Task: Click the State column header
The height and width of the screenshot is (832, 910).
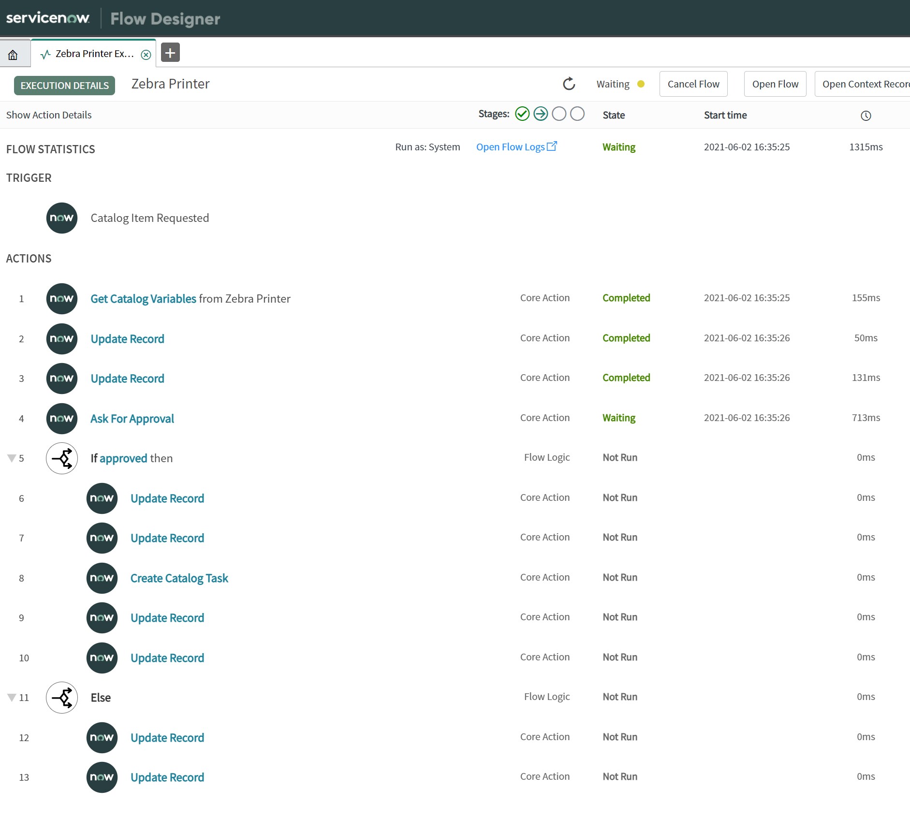Action: pos(614,115)
